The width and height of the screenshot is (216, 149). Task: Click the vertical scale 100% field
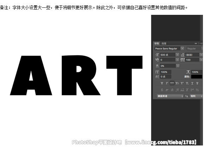[166, 72]
